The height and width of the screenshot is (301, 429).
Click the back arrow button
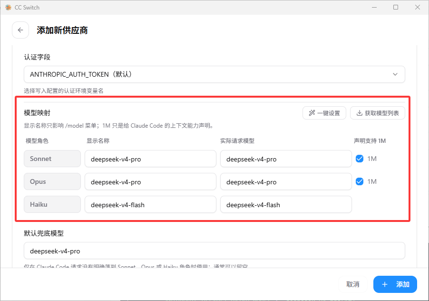pos(20,30)
